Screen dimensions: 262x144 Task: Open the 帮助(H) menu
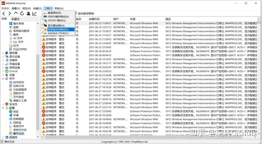59,8
